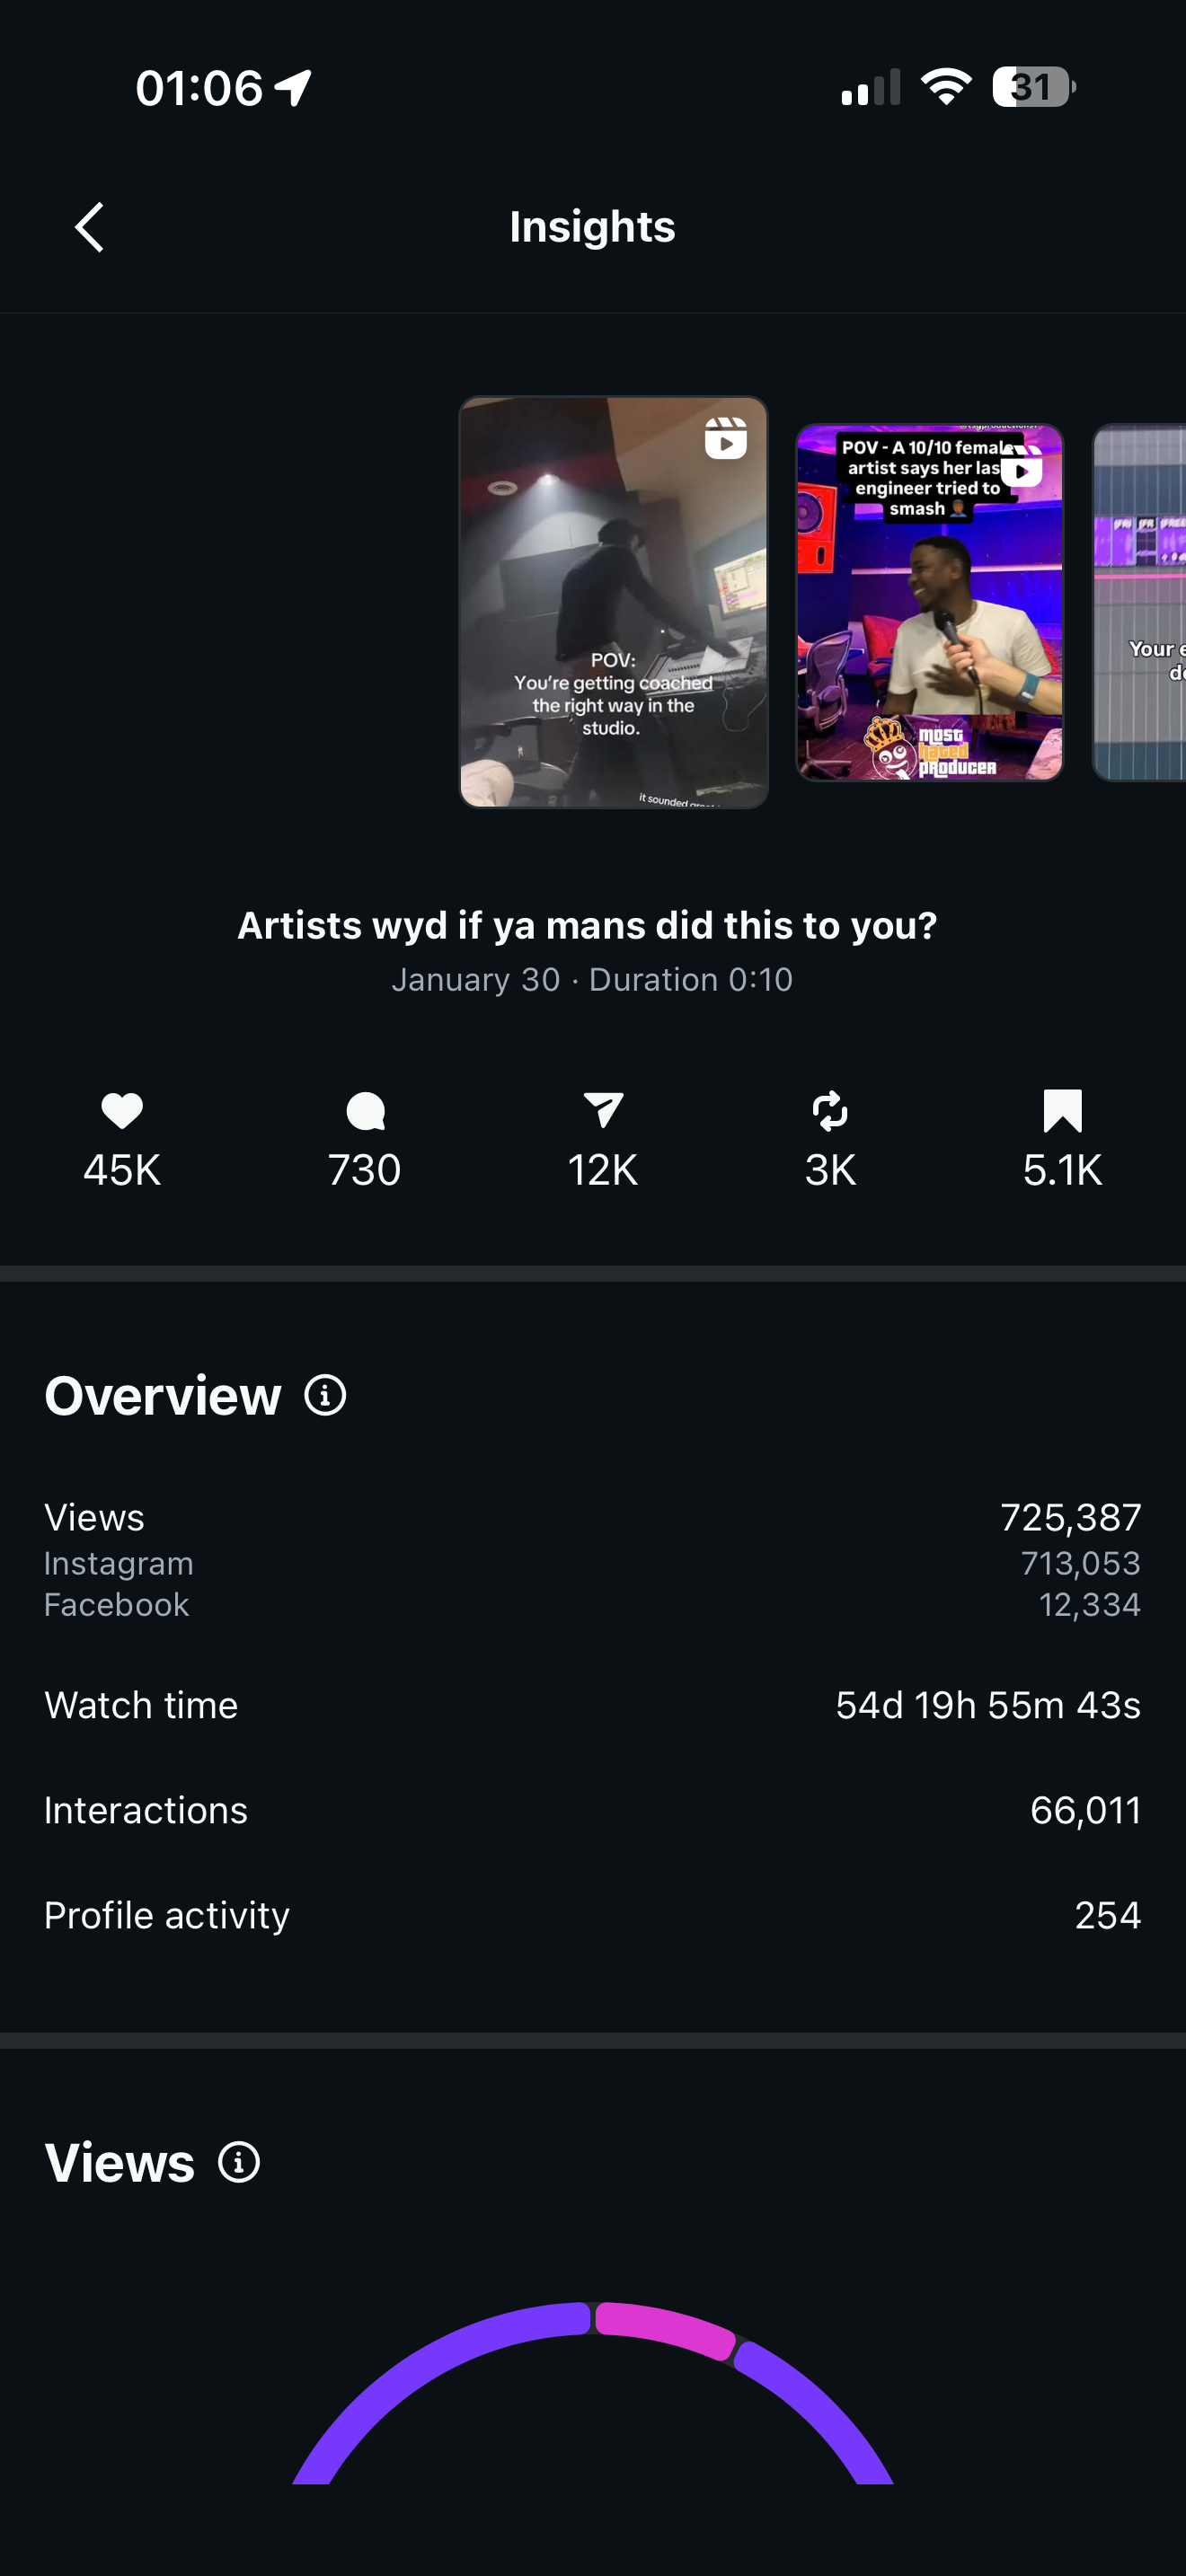Tap the back arrow to leave Insights
Screen dimensions: 1186x2576
click(x=90, y=227)
